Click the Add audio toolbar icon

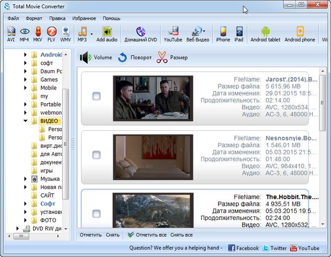tap(107, 33)
